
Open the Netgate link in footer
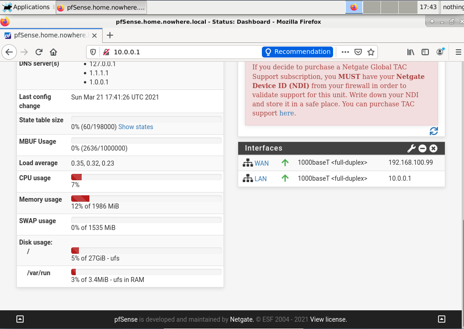241,319
